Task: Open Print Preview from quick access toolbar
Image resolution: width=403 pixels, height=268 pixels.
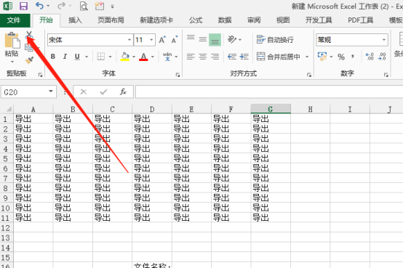Action: click(x=84, y=6)
